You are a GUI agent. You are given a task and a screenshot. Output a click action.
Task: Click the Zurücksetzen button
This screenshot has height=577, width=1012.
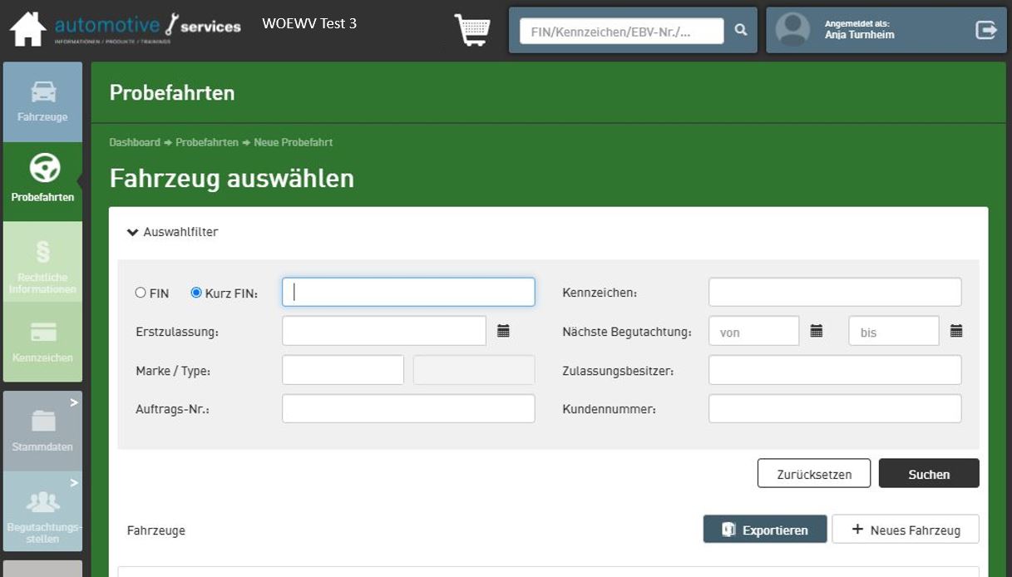[x=813, y=474]
